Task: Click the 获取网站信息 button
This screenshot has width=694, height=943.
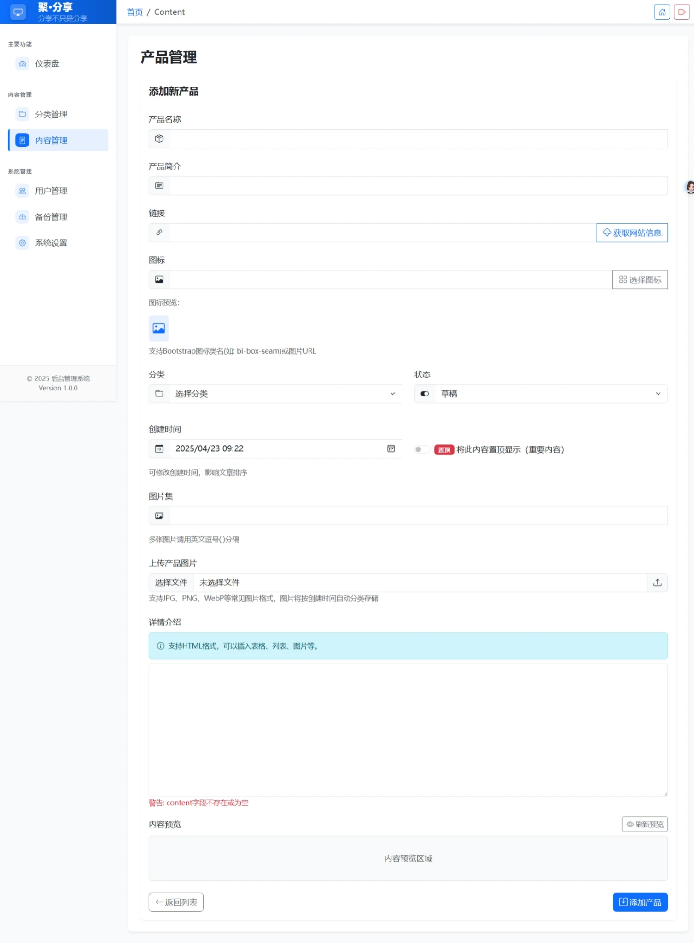Action: tap(632, 233)
